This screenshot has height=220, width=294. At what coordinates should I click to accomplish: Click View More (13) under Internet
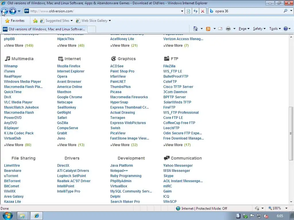(71, 145)
